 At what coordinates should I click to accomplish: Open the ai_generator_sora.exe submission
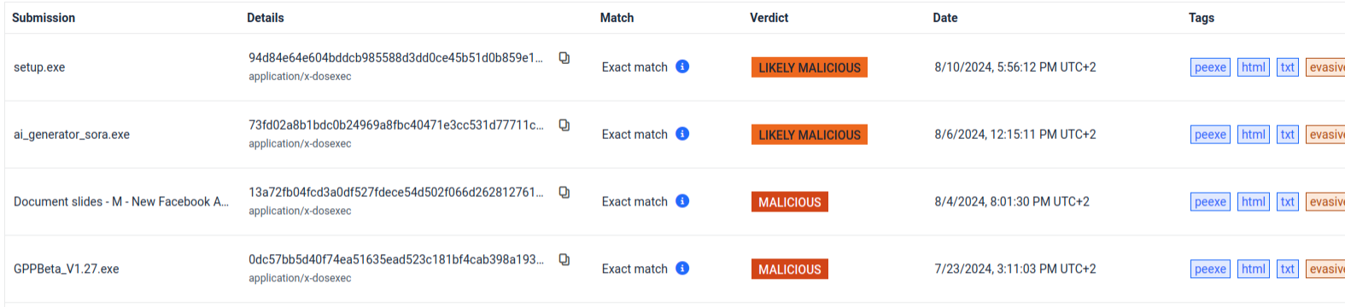point(72,135)
